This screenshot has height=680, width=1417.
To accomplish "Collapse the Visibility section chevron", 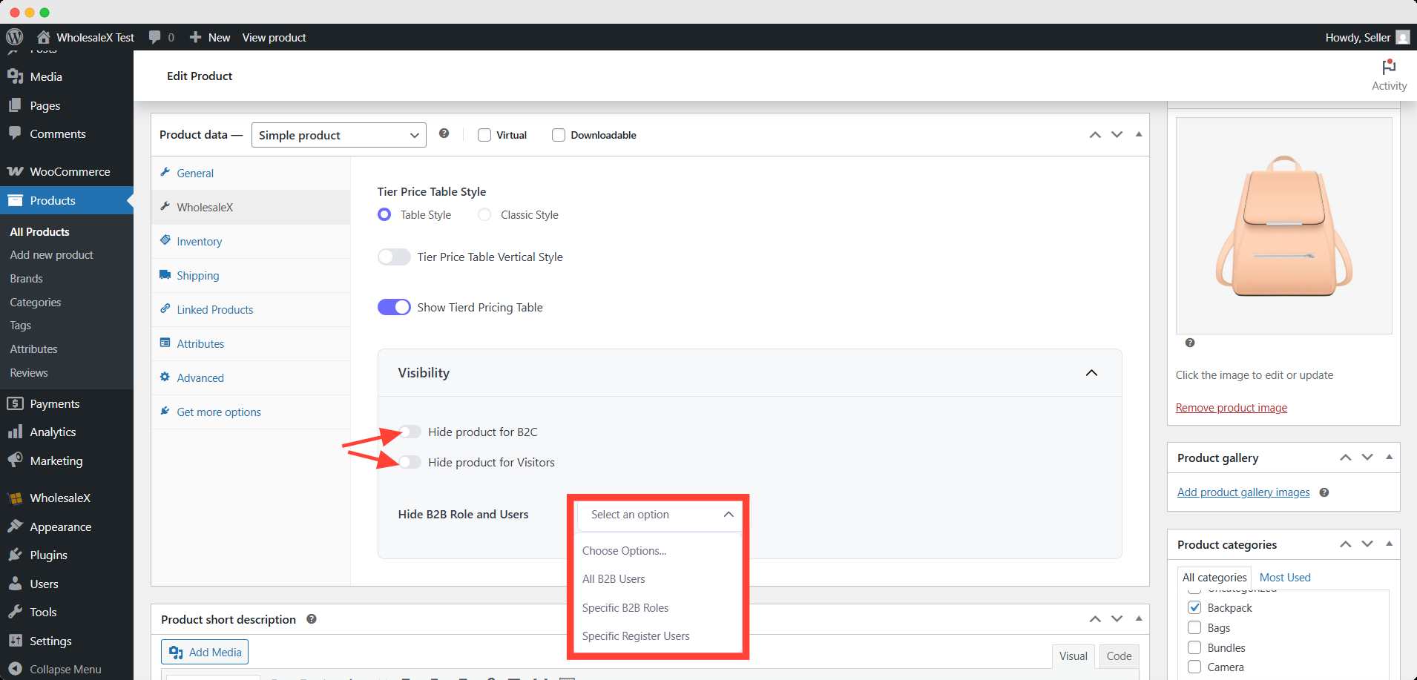I will 1091,372.
